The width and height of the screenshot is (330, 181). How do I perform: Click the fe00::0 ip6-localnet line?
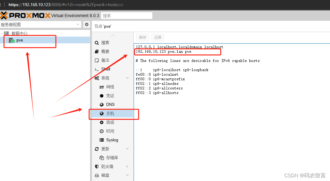(157, 74)
